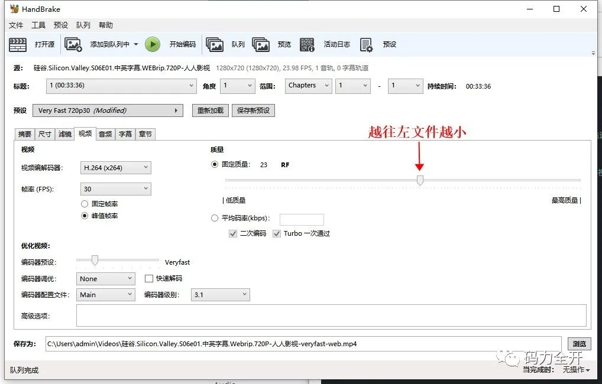602x384 pixels.
Task: Click the HandBrake app logo in title bar
Action: pyautogui.click(x=14, y=9)
